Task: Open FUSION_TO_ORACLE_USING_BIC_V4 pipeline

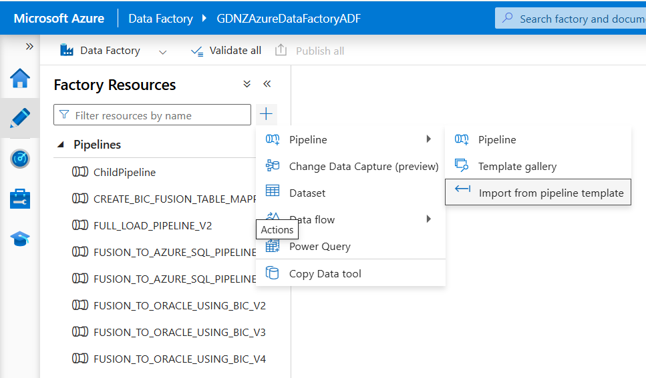Action: pyautogui.click(x=180, y=359)
